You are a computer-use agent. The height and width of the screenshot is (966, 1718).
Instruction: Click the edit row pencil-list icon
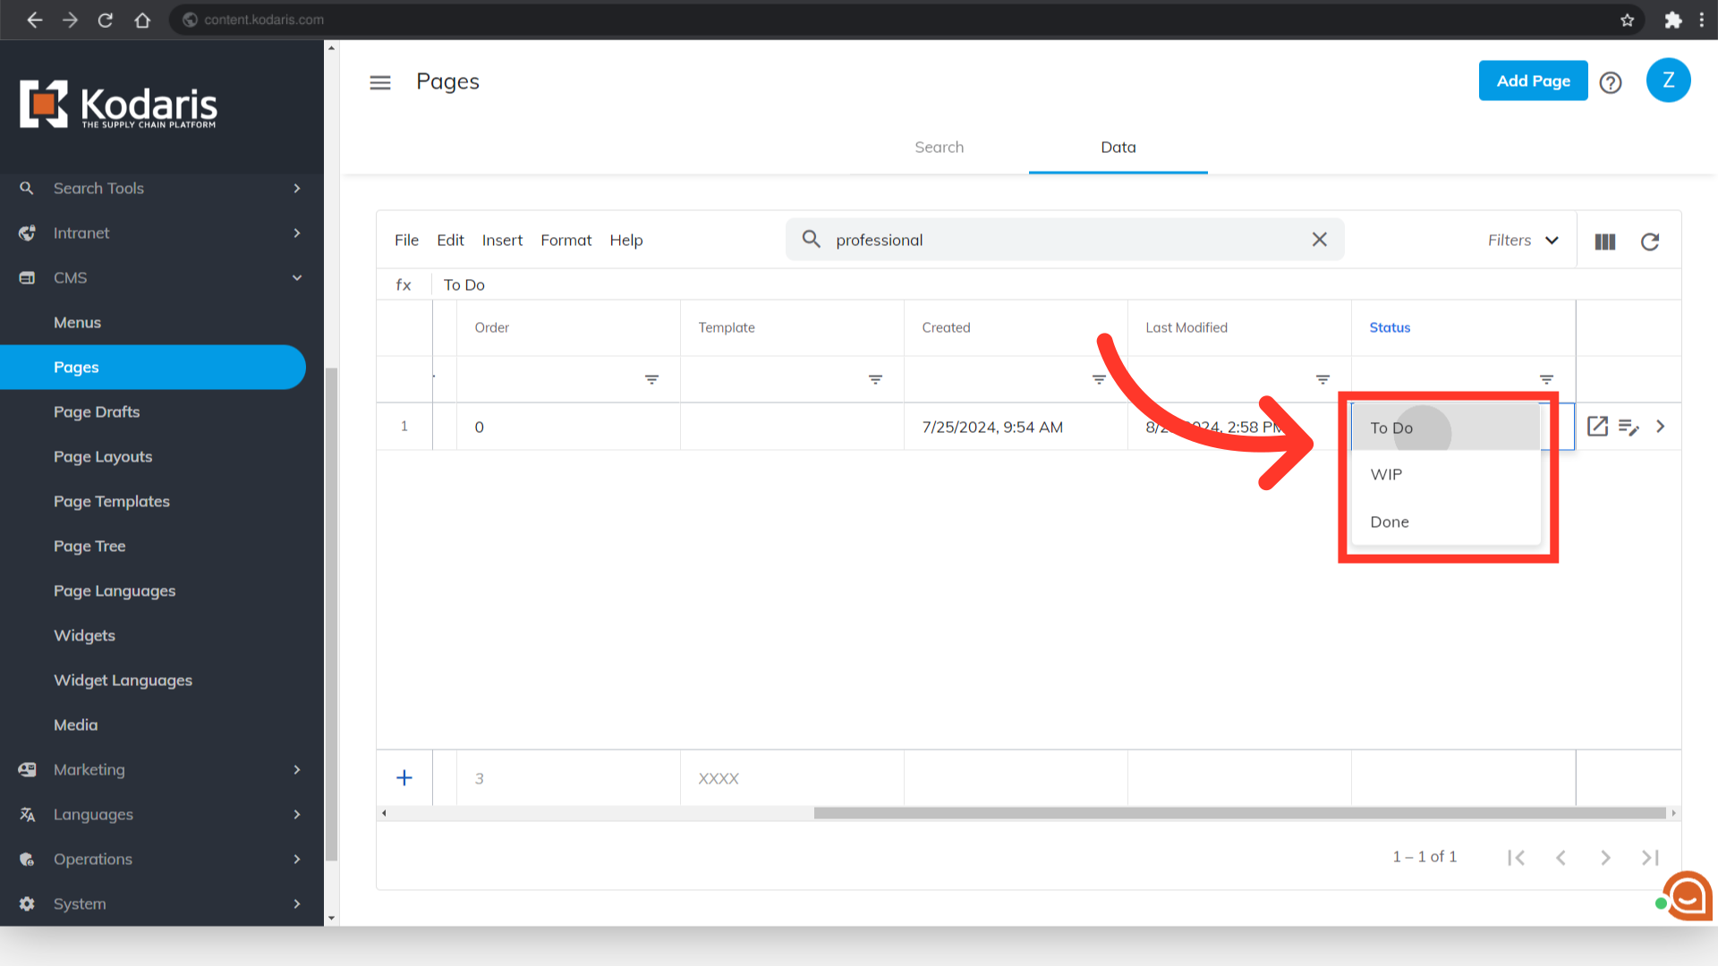[1629, 427]
